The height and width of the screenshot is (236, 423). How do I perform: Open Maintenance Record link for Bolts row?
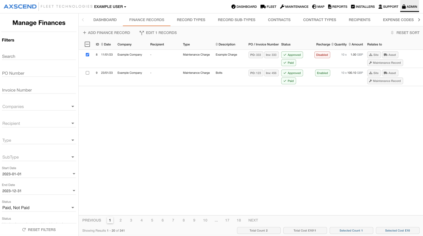tap(385, 81)
